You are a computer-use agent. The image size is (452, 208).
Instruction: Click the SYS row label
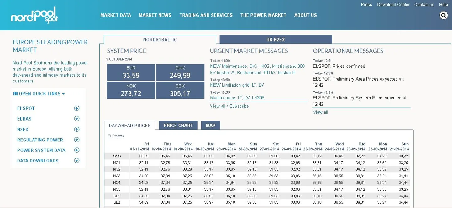pos(117,156)
